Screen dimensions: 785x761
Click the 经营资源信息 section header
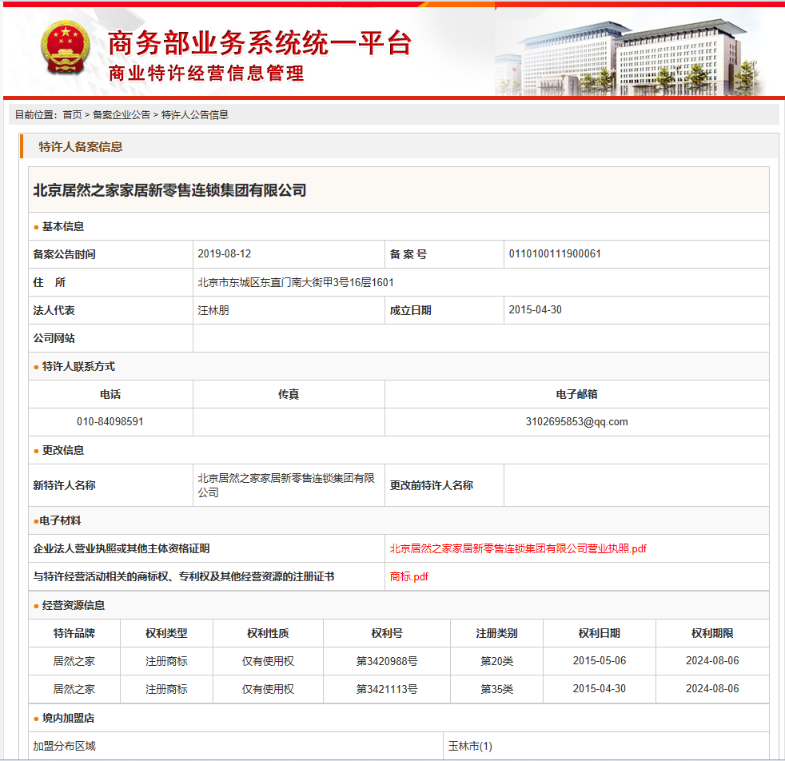(x=74, y=605)
